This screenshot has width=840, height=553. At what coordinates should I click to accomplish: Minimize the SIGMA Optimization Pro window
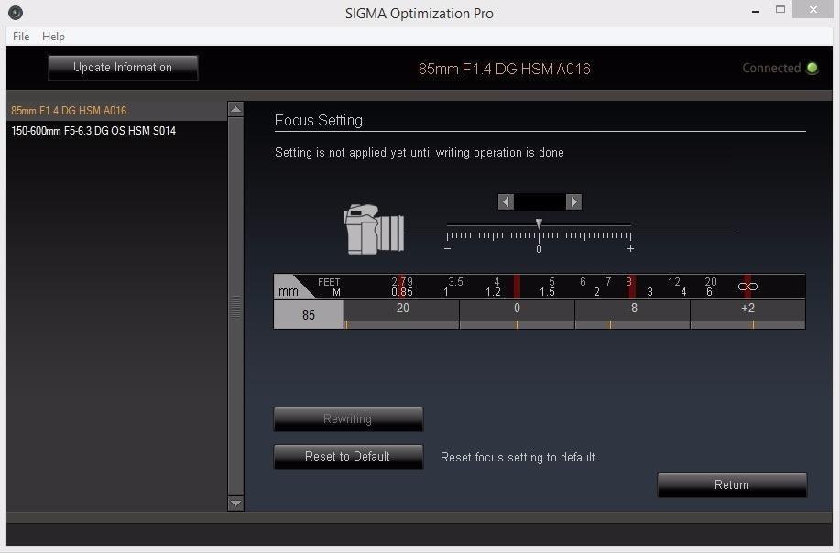pos(756,10)
